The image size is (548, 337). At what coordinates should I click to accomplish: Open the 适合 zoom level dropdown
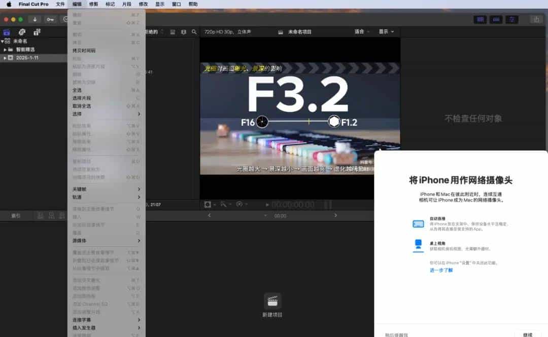tap(361, 31)
